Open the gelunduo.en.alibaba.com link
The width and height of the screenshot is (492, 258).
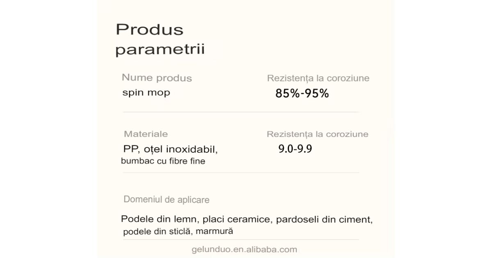(244, 249)
